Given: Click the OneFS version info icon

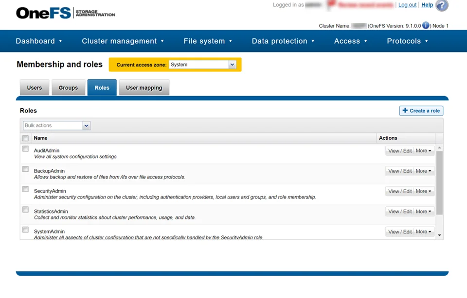Looking at the screenshot, I should click(x=426, y=26).
